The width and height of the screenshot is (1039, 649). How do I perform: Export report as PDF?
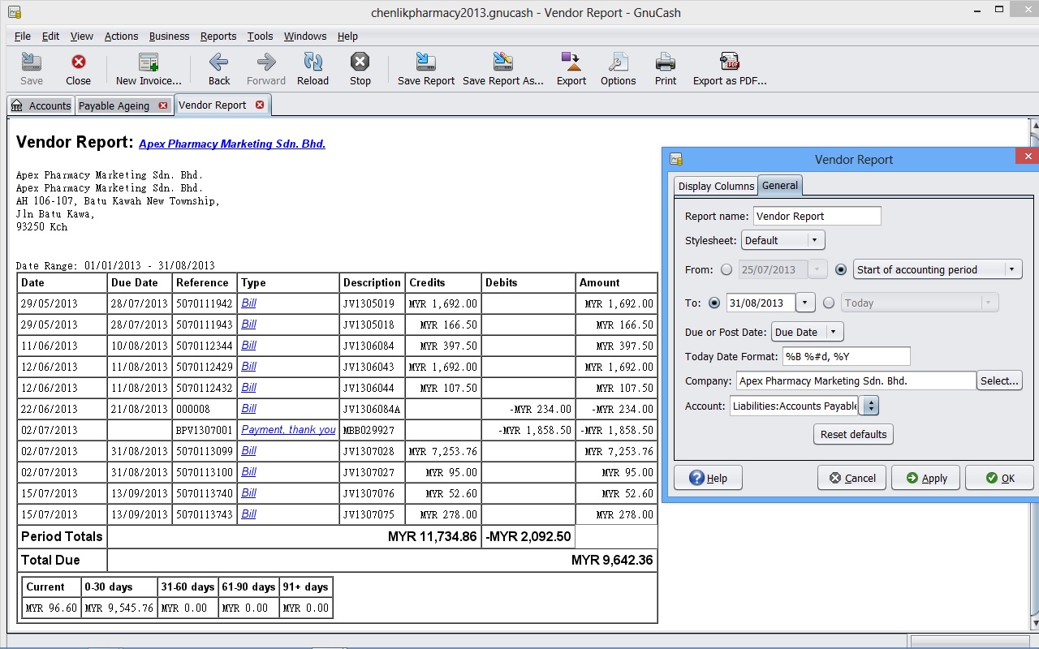(730, 69)
